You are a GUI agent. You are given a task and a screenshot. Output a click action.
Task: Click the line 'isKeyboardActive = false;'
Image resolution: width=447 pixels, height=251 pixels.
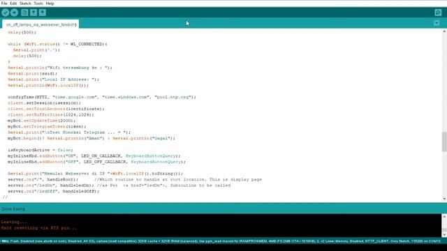click(x=41, y=150)
